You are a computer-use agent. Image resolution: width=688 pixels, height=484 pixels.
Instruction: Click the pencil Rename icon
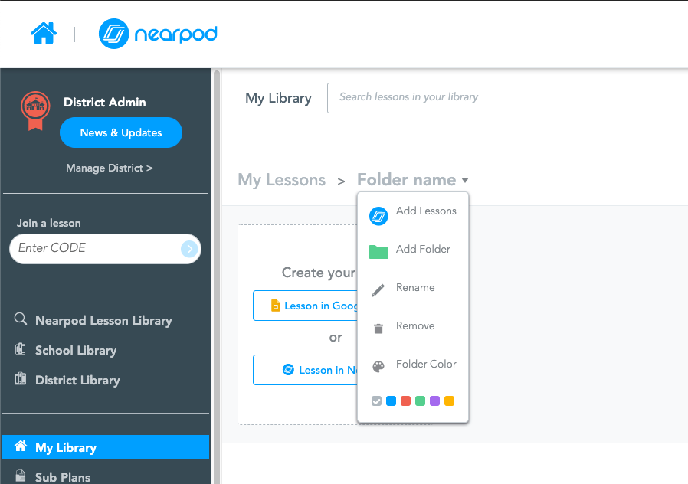378,290
